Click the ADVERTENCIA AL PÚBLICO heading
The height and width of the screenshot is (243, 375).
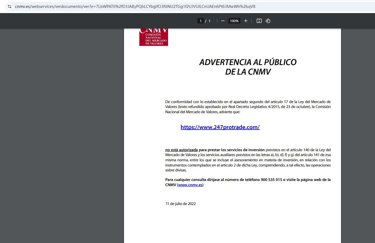(248, 62)
